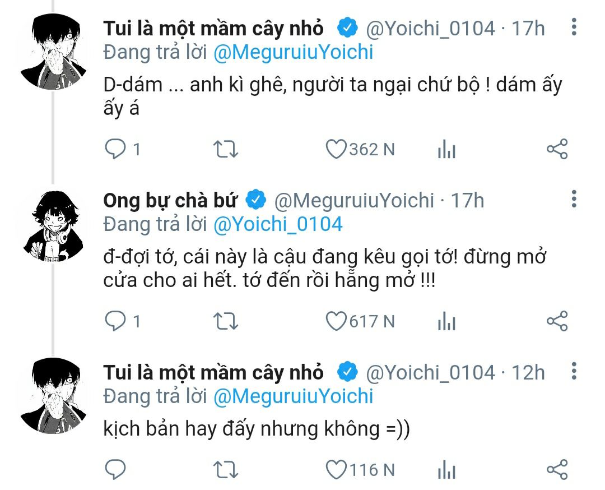Reply to the Ong bự chà bứ tweet
605x490 pixels.
pyautogui.click(x=116, y=321)
